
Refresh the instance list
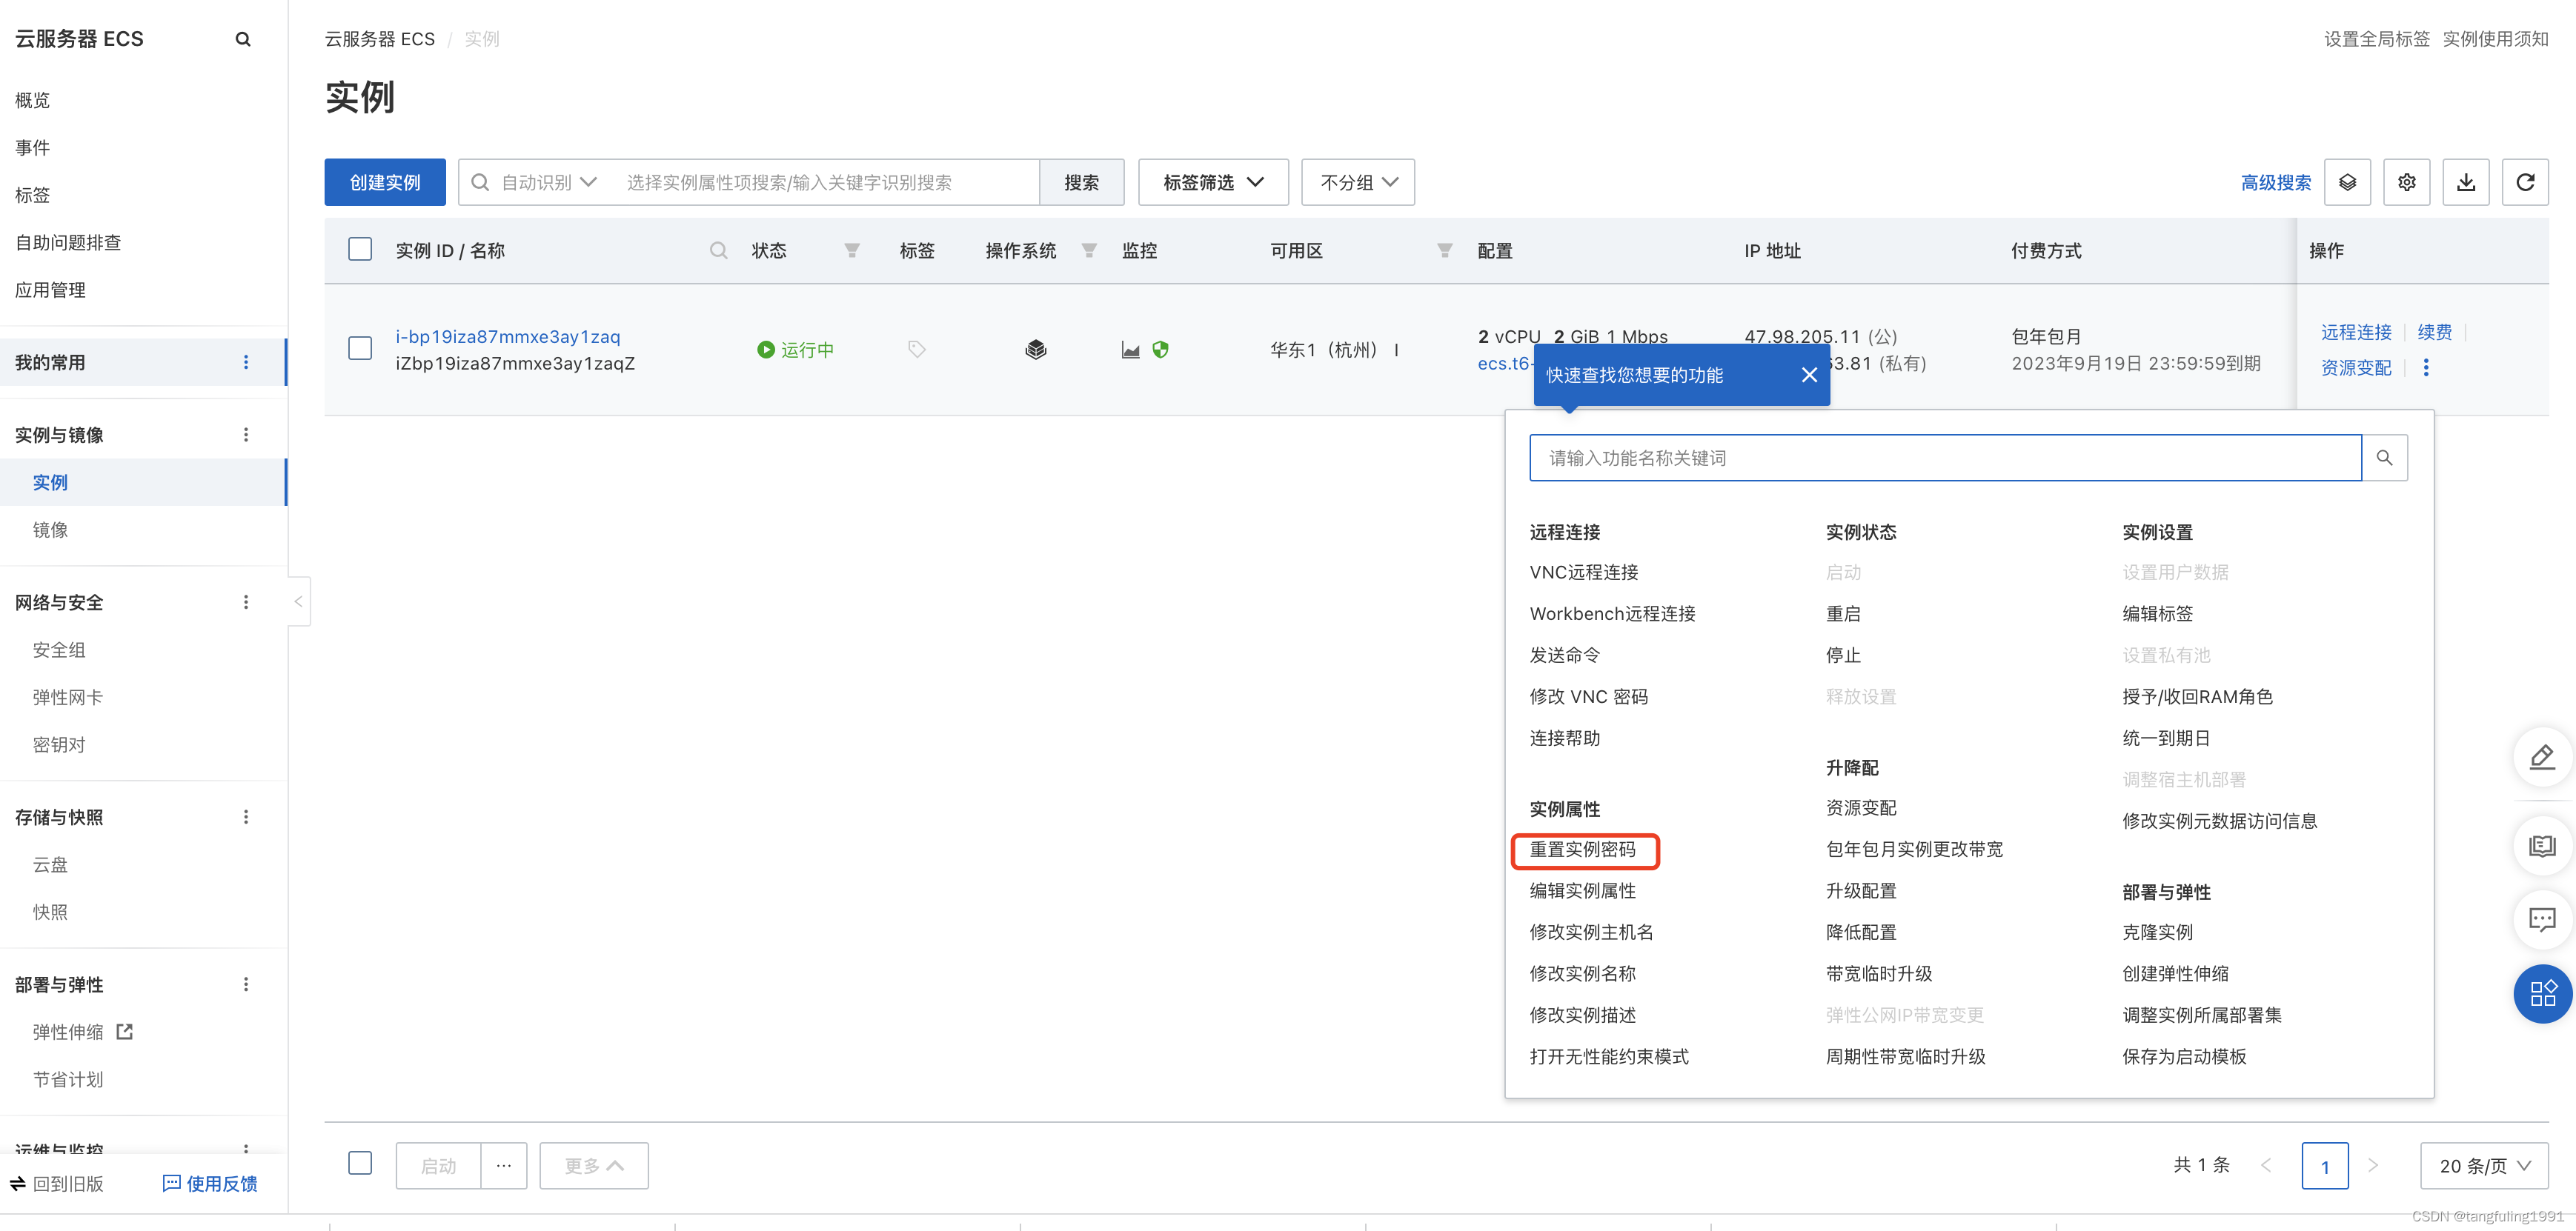pyautogui.click(x=2525, y=182)
